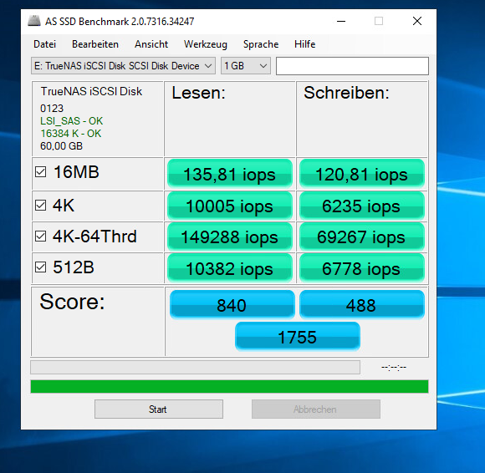This screenshot has width=485, height=473.
Task: Expand the TrueNAS iSCSI drive dropdown
Action: (123, 66)
